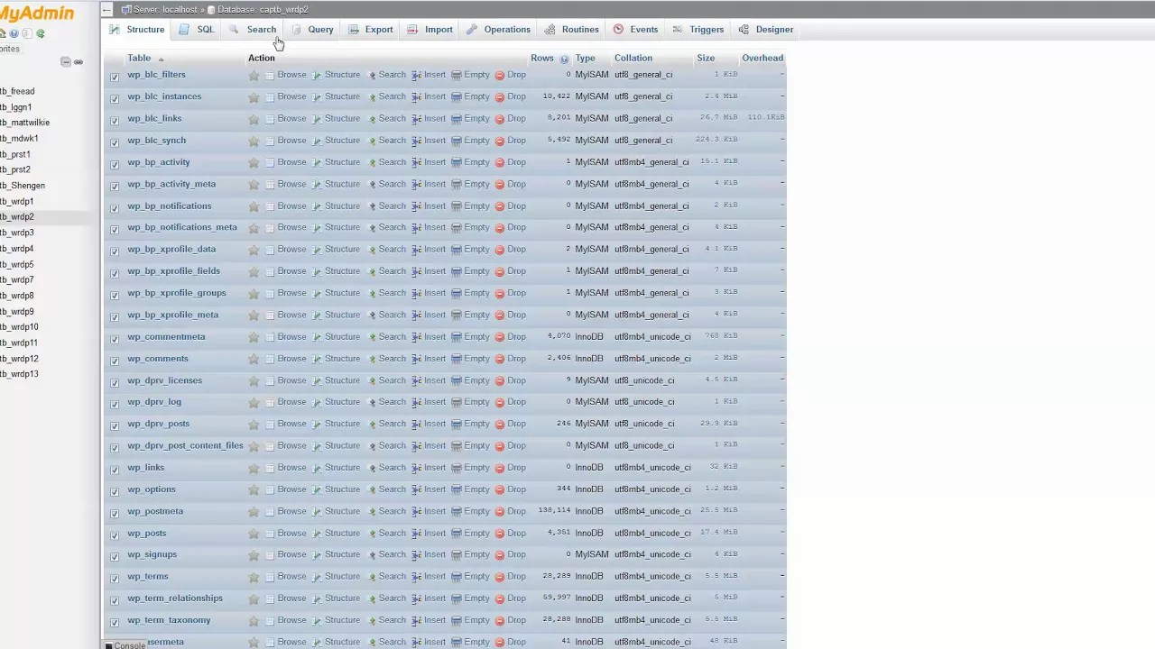Click the Rows column help icon
The image size is (1155, 649).
[x=564, y=59]
